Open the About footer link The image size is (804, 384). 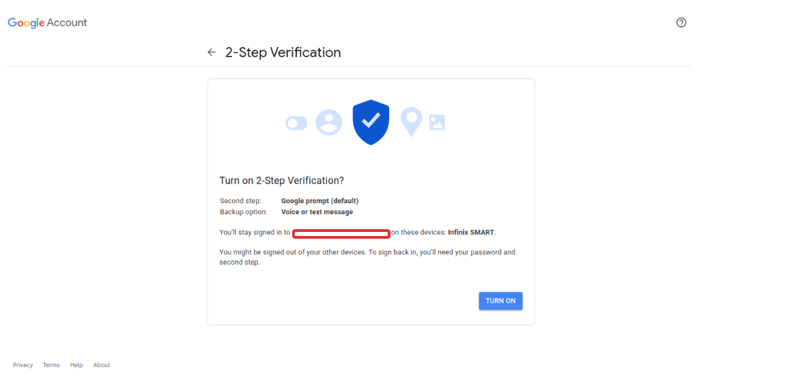[x=102, y=365]
